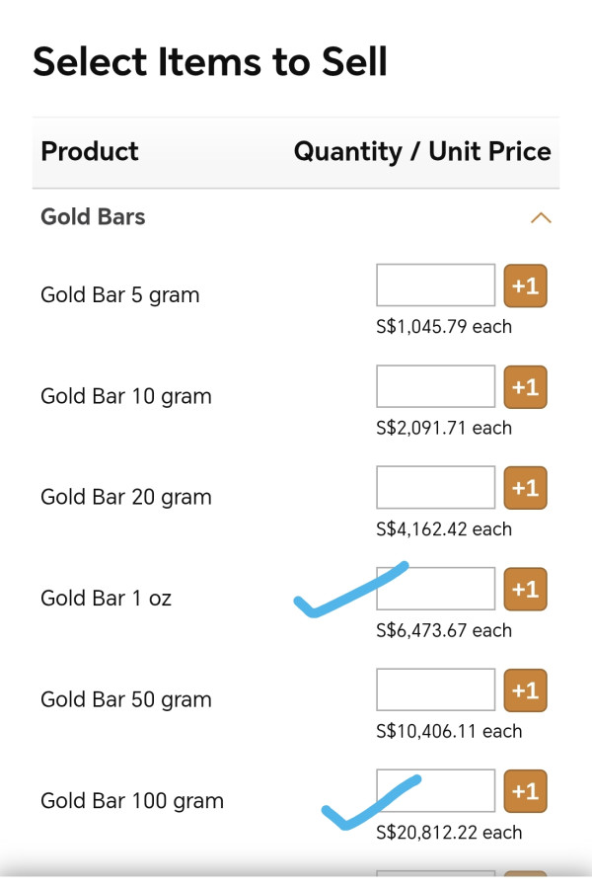Screen dimensions: 592x889
Task: Add one Gold Bar 100 gram
Action: tap(525, 791)
